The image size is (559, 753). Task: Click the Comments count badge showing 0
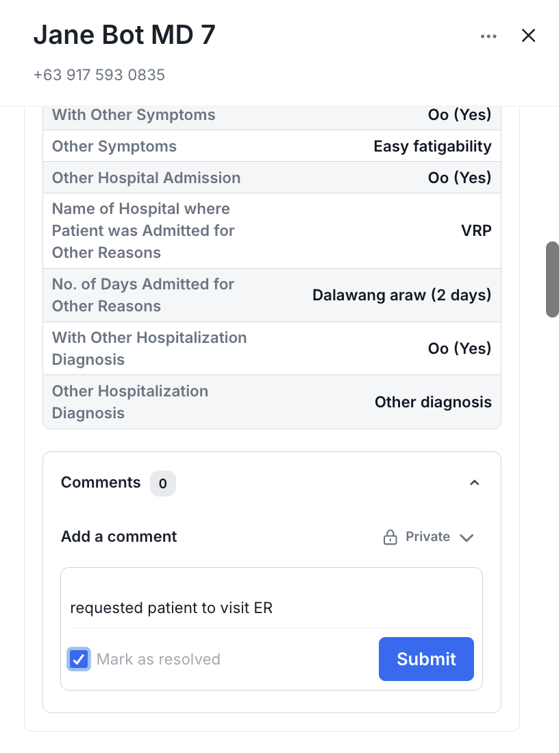(162, 483)
